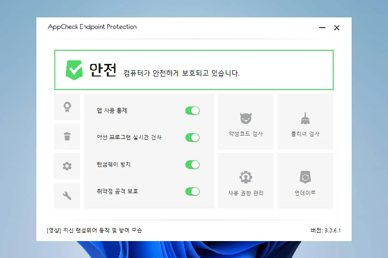Click the green shield safe-status icon

pyautogui.click(x=74, y=70)
